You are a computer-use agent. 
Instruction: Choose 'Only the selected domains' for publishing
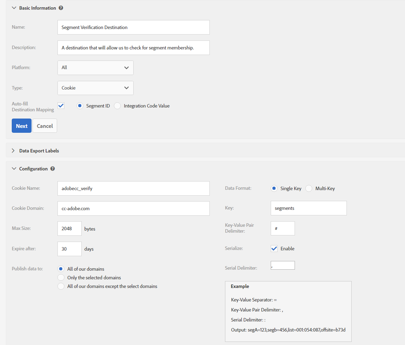61,277
